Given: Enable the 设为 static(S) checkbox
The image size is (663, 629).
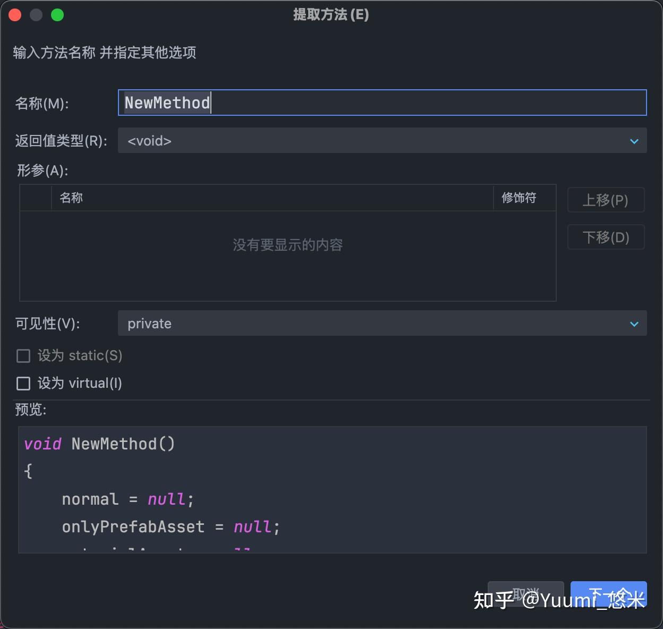Looking at the screenshot, I should (23, 356).
